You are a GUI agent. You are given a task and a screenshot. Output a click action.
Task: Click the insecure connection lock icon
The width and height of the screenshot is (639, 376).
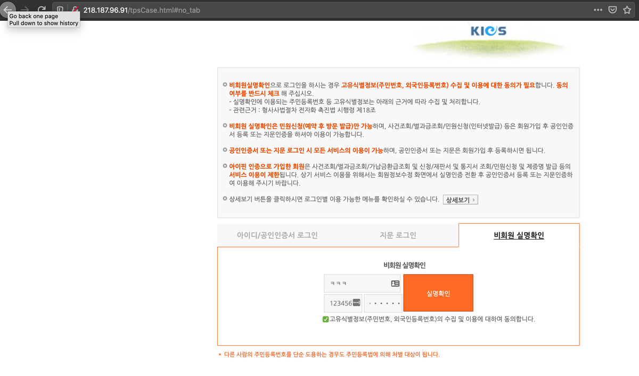pos(75,10)
